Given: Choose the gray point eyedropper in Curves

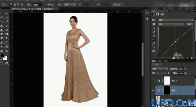Looking at the screenshot, I should pos(154,32).
